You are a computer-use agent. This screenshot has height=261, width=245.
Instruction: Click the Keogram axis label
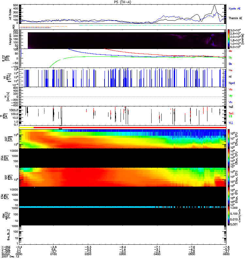10,39
